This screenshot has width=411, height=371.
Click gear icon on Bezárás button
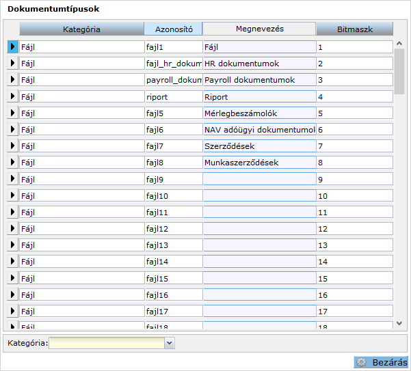pyautogui.click(x=362, y=363)
